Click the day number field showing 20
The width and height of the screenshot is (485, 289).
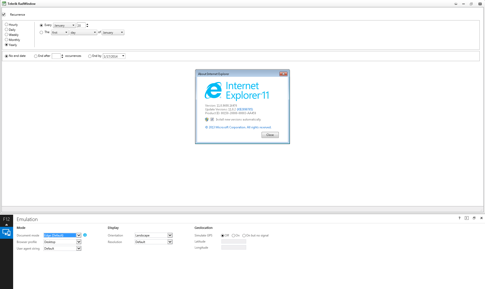pos(81,26)
